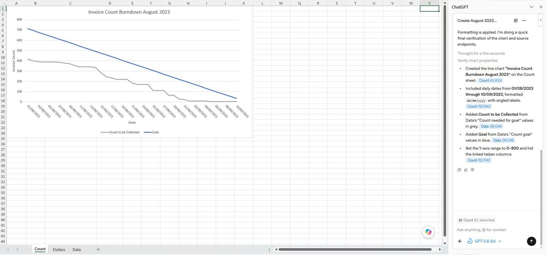This screenshot has width=547, height=255.
Task: Copy the ChatGPT response
Action: (x=459, y=170)
